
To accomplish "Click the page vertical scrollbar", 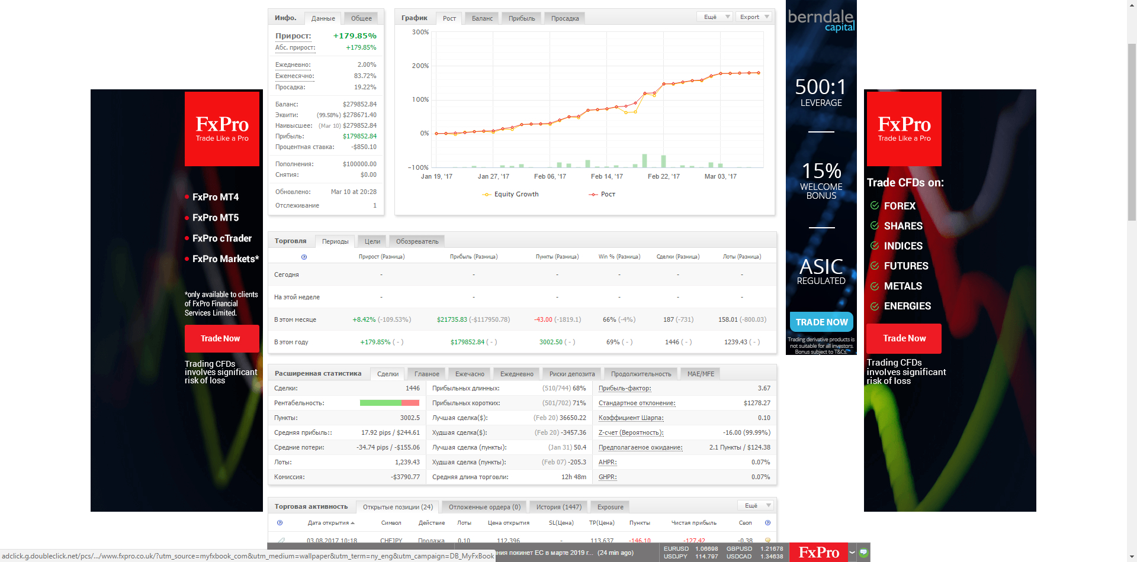I will pos(1132,131).
